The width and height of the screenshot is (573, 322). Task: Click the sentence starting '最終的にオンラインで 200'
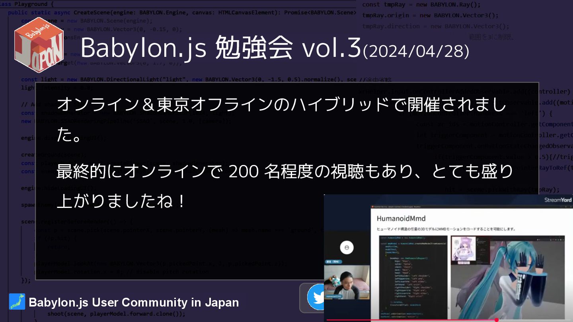click(x=286, y=186)
